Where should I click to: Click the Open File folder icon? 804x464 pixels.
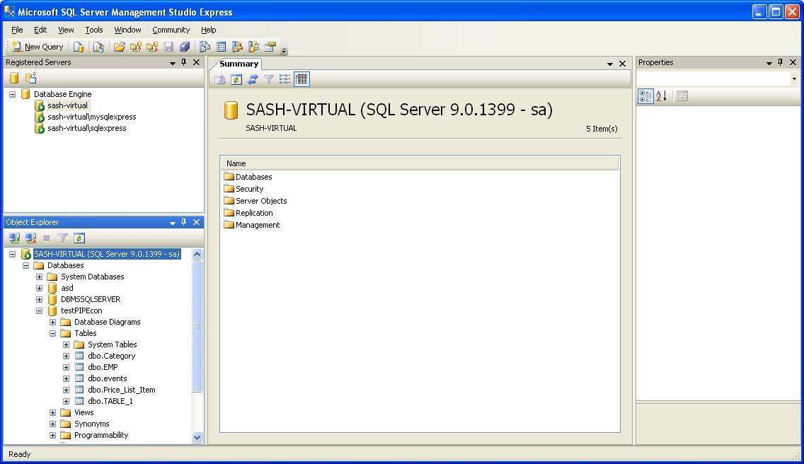pyautogui.click(x=120, y=47)
